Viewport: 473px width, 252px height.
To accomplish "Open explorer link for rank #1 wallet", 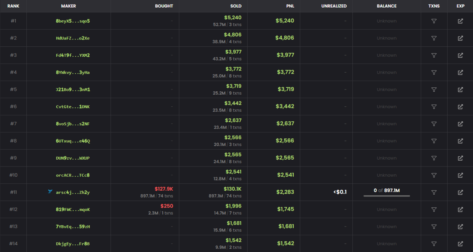I will [x=460, y=21].
